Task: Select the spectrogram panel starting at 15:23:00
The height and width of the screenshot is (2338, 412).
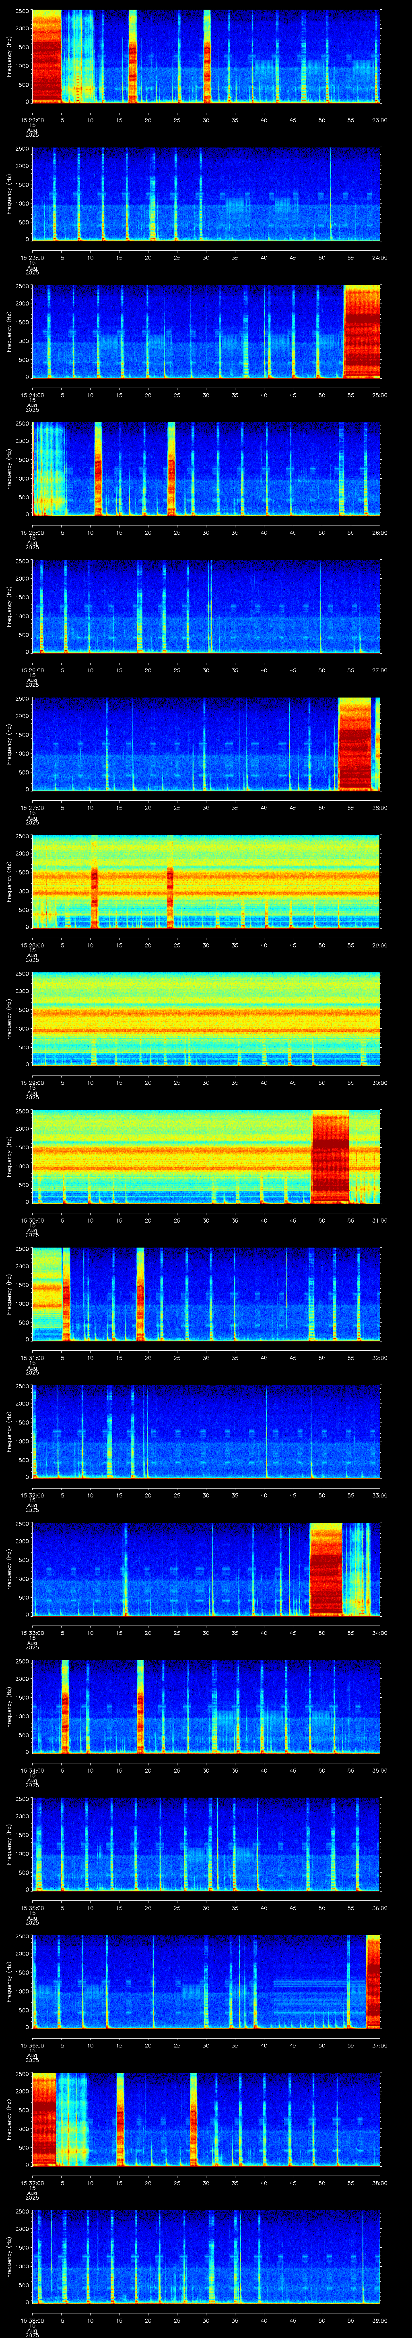Action: (x=206, y=193)
